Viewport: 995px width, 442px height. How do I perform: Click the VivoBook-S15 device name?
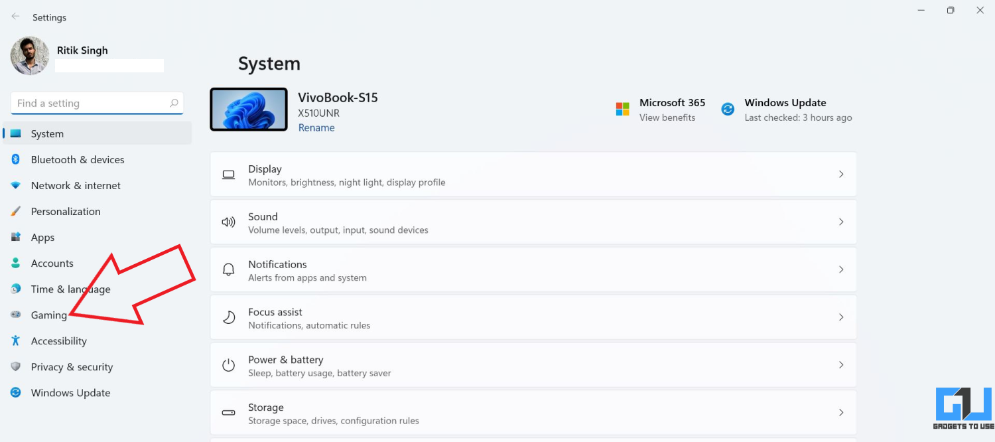338,98
